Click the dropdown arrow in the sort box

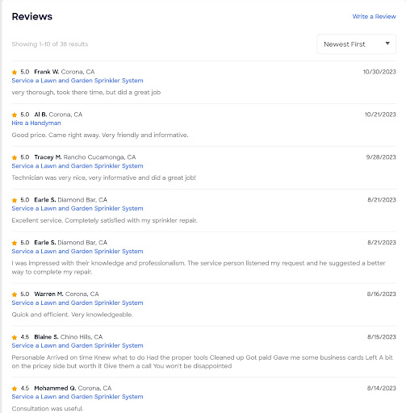[x=387, y=44]
